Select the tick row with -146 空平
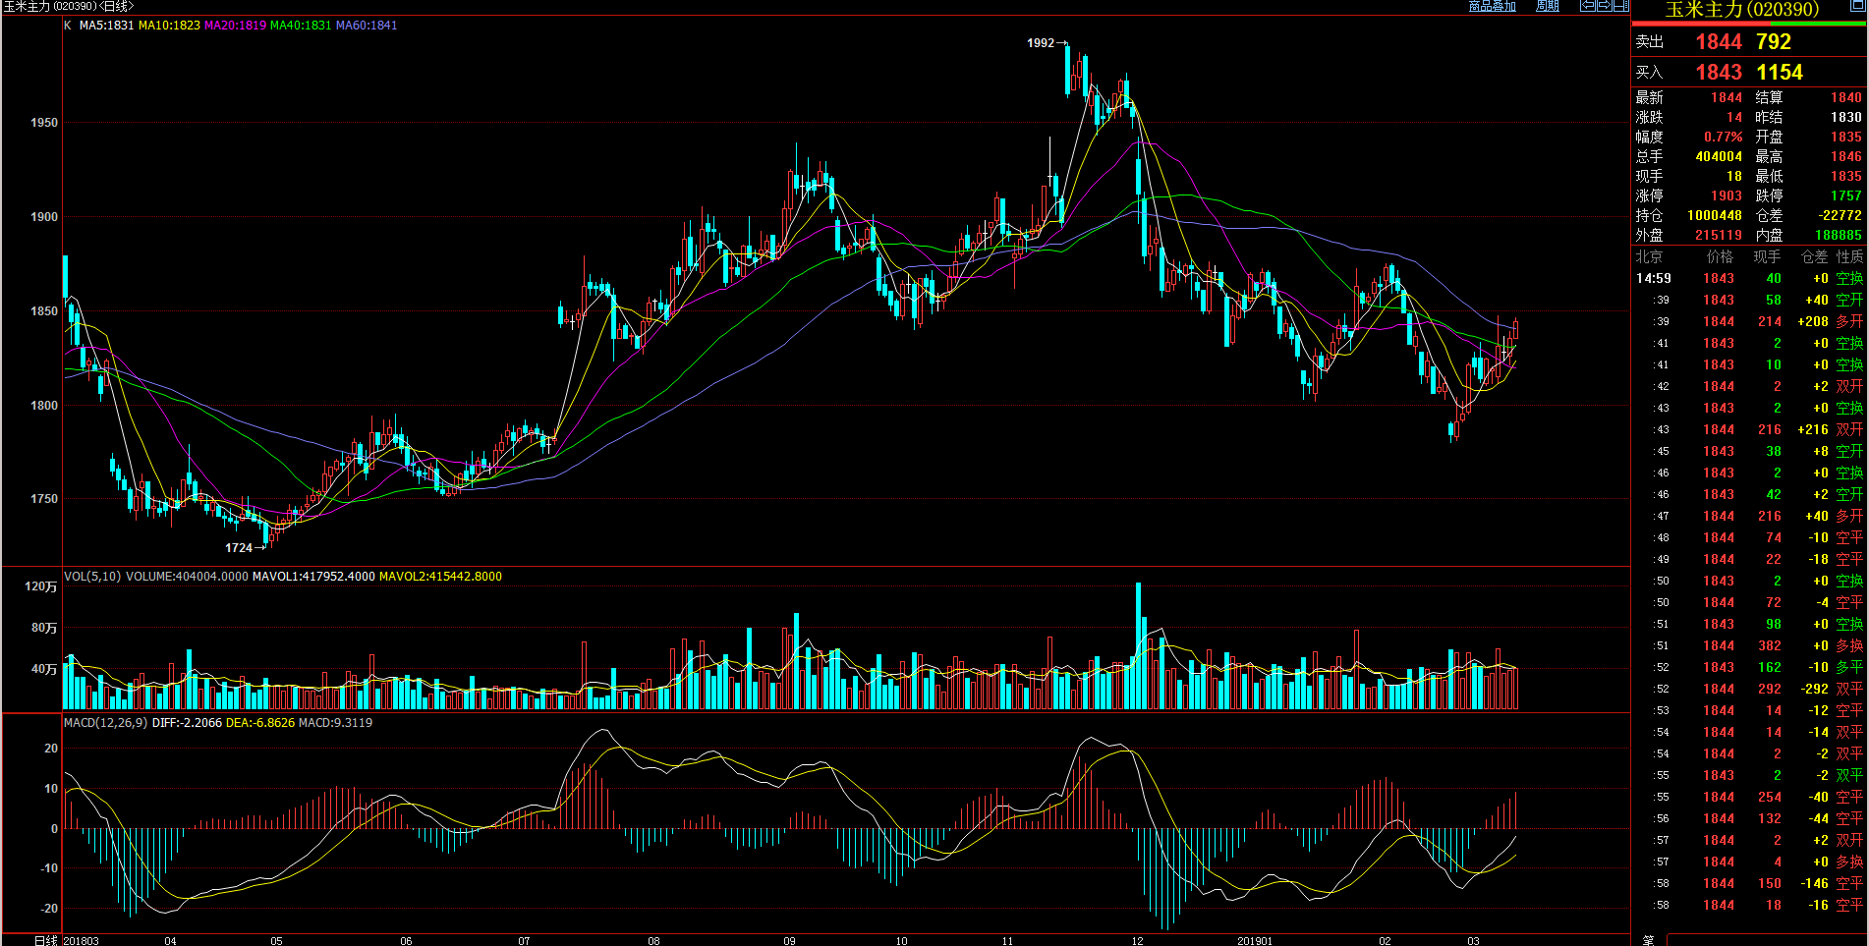 pyautogui.click(x=1749, y=883)
